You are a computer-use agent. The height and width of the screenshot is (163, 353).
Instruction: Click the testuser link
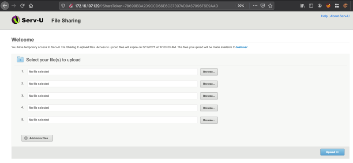(x=242, y=47)
